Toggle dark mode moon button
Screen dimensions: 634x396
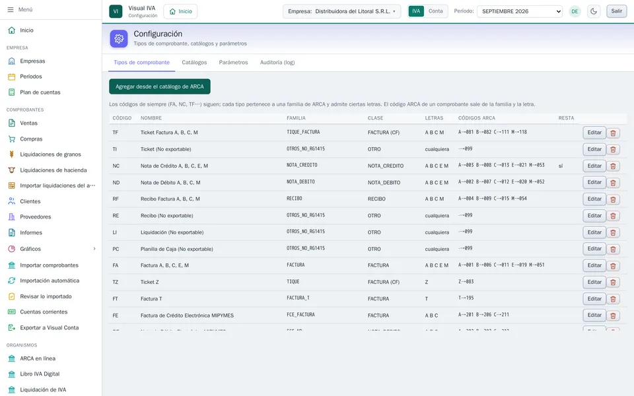(594, 11)
